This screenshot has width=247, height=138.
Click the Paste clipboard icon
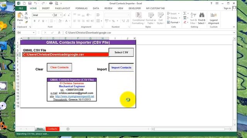20,15
